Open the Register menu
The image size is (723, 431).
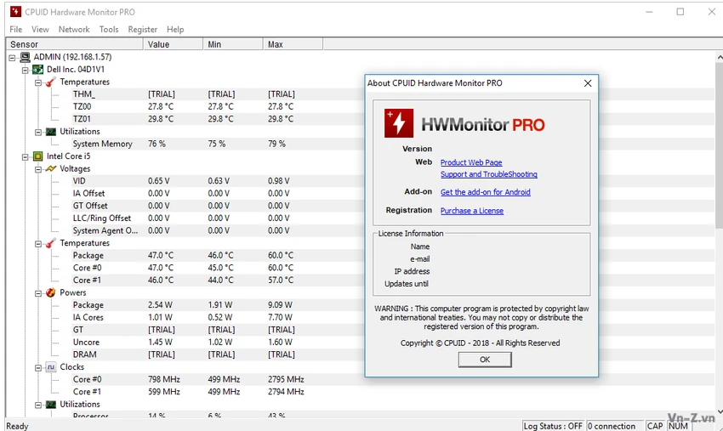(x=143, y=30)
